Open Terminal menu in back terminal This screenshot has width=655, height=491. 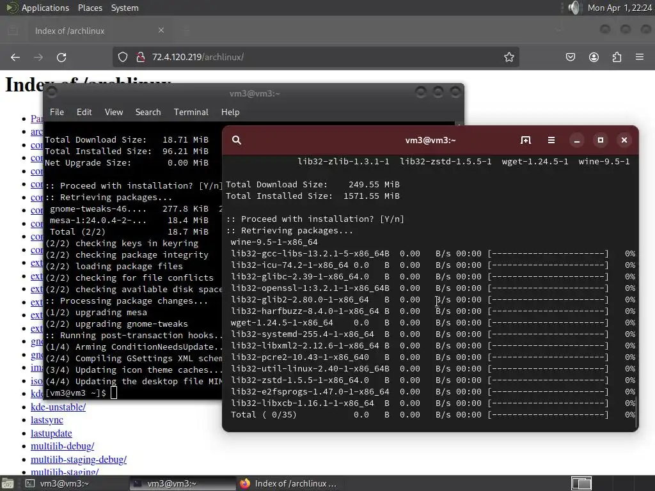click(191, 112)
